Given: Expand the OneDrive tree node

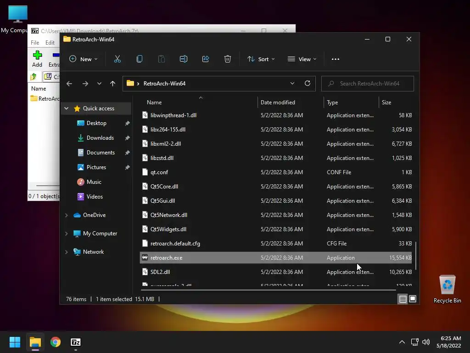Looking at the screenshot, I should tap(67, 215).
